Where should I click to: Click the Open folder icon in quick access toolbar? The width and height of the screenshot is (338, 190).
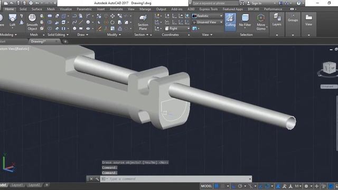pyautogui.click(x=12, y=3)
